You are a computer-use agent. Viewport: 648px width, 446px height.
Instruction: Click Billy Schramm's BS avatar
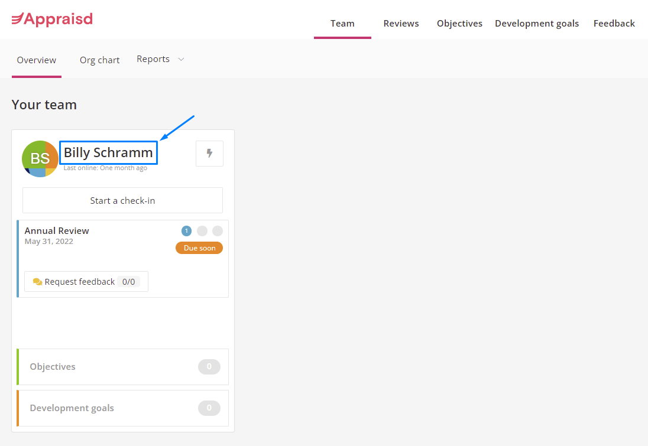40,158
